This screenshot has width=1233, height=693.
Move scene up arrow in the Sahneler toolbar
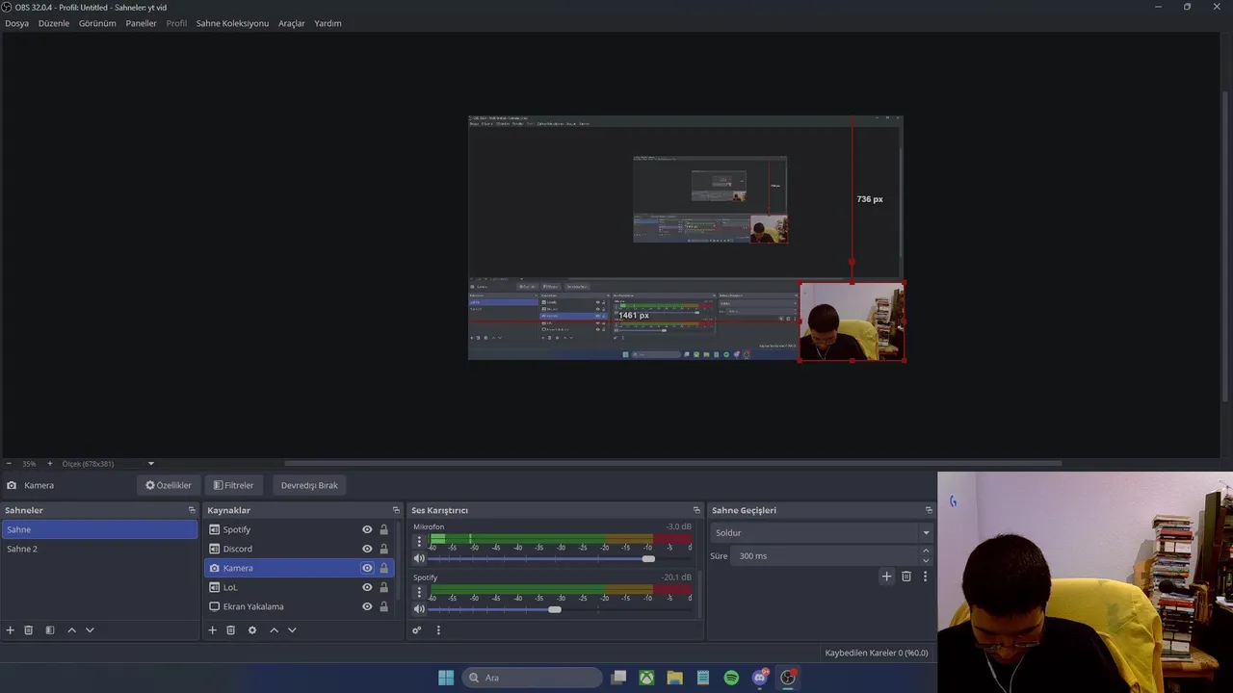71,630
